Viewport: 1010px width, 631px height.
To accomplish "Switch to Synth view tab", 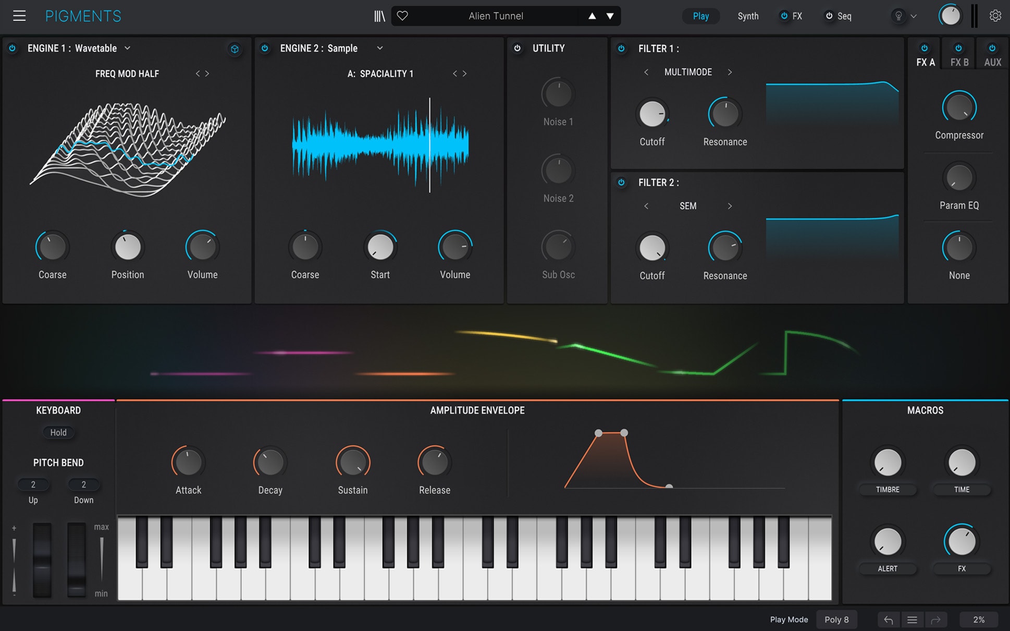I will [x=748, y=16].
